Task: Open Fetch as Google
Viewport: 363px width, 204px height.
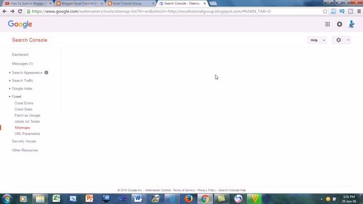Action: [27, 116]
